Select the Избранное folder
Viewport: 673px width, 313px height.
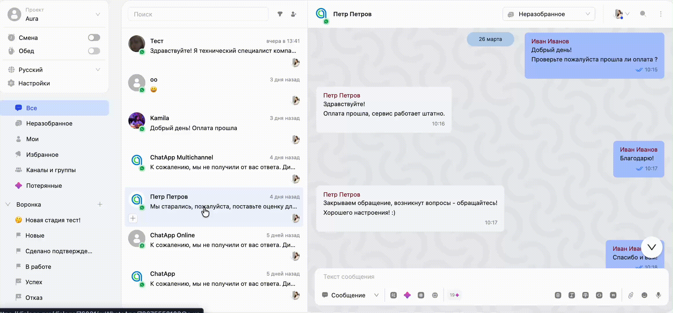42,154
